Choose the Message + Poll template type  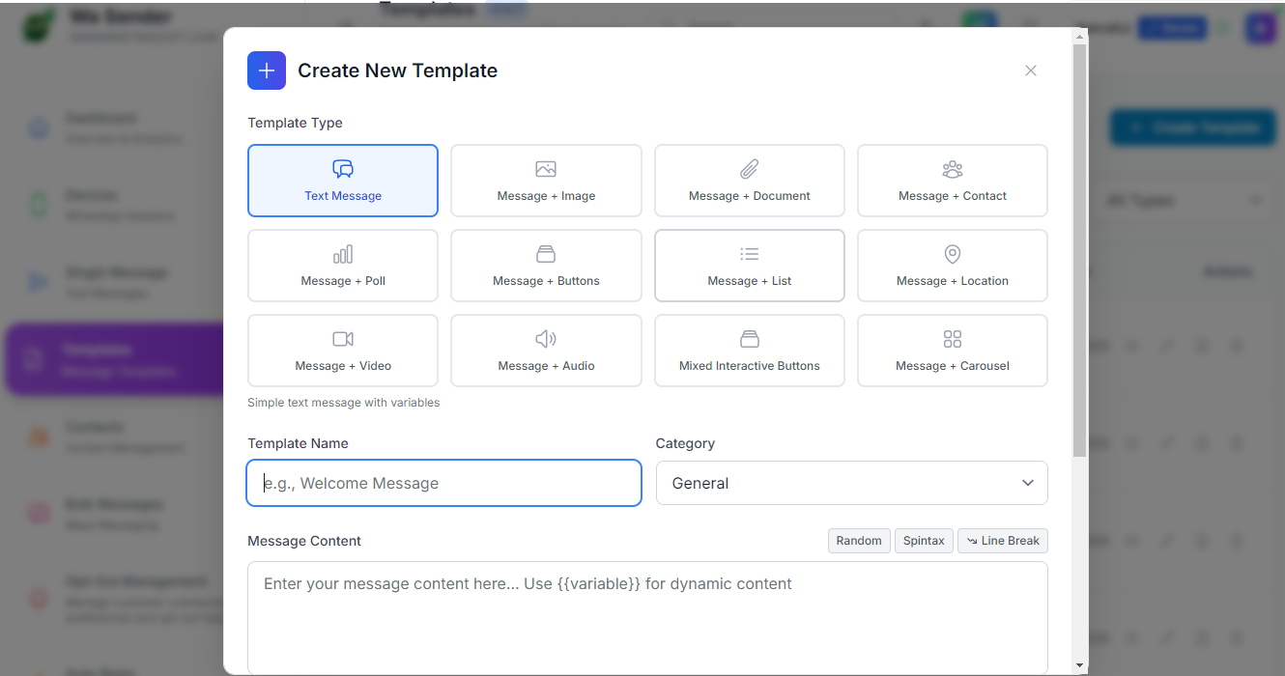pyautogui.click(x=343, y=266)
